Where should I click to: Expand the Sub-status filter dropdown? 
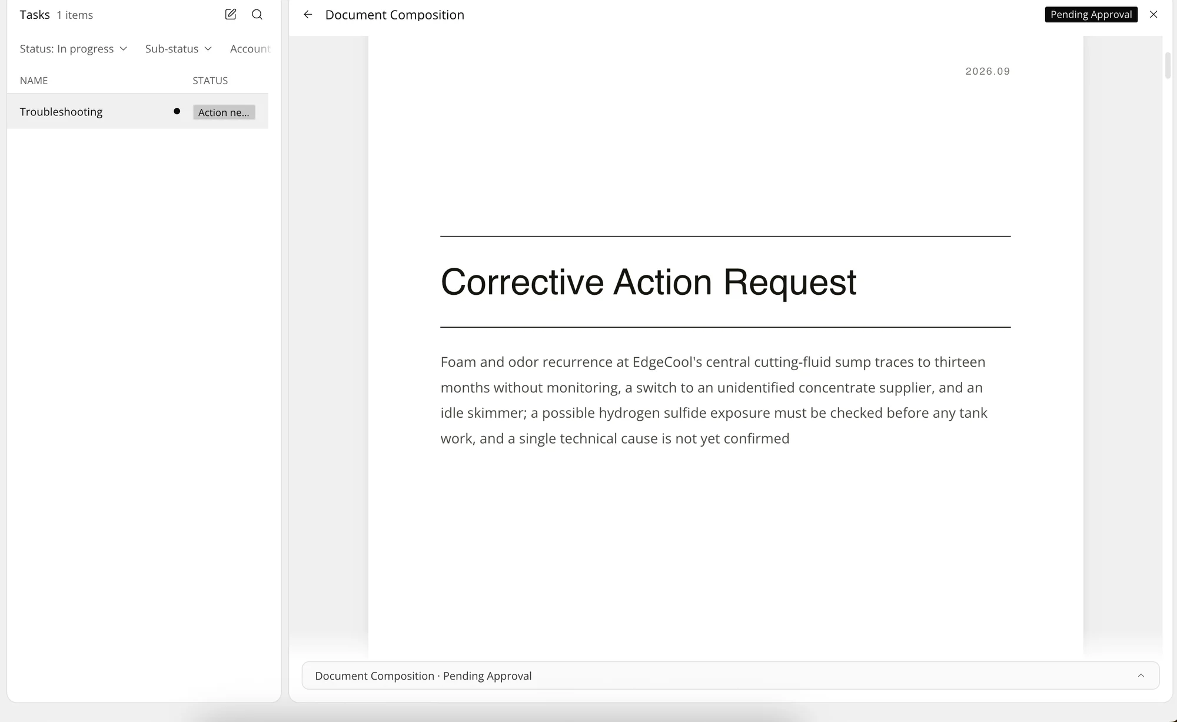click(x=178, y=49)
